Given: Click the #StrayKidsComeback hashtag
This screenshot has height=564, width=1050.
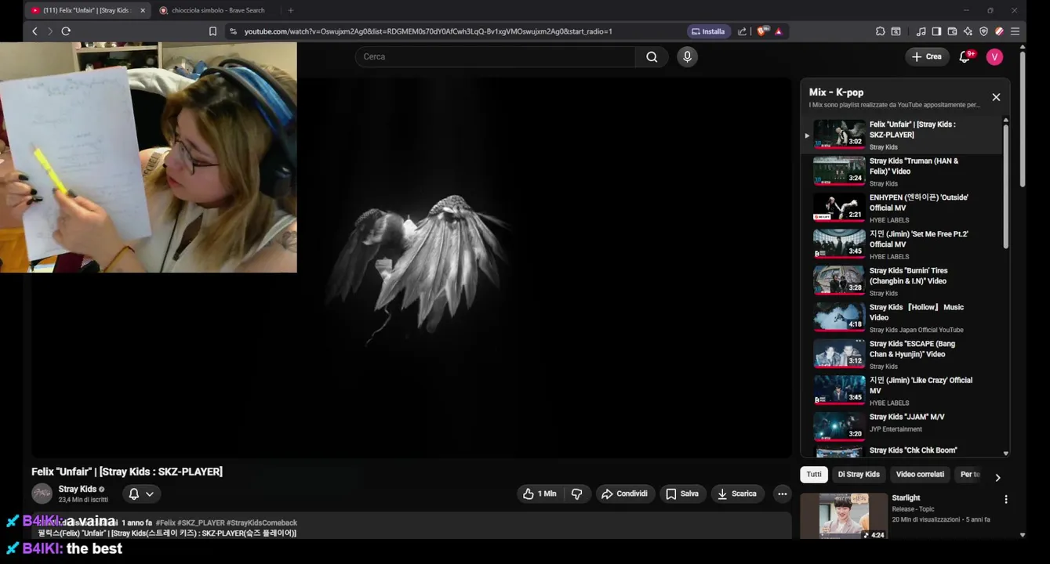Looking at the screenshot, I should [x=262, y=522].
